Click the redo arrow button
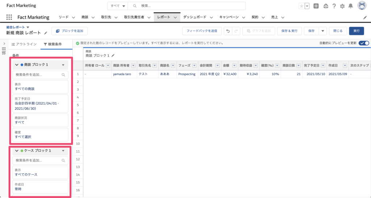 236,31
